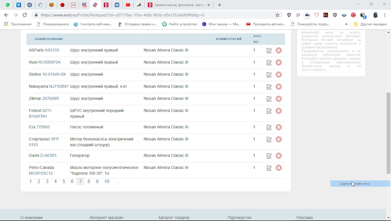Go to page 8 of the notepad
Screen dimensions: 391x221
pyautogui.click(x=89, y=182)
